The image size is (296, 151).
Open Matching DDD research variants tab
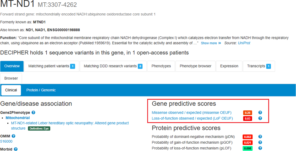pyautogui.click(x=113, y=66)
